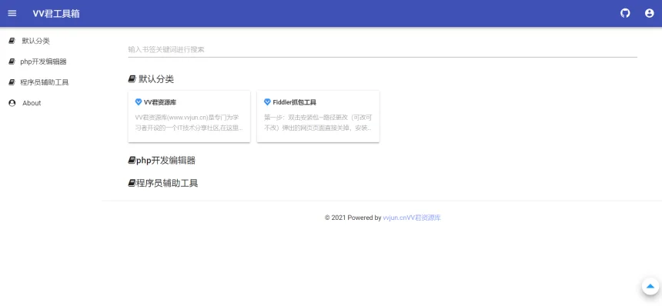Click the php开发编辑器 section heading text
Image resolution: width=662 pixels, height=306 pixels.
[x=166, y=161]
